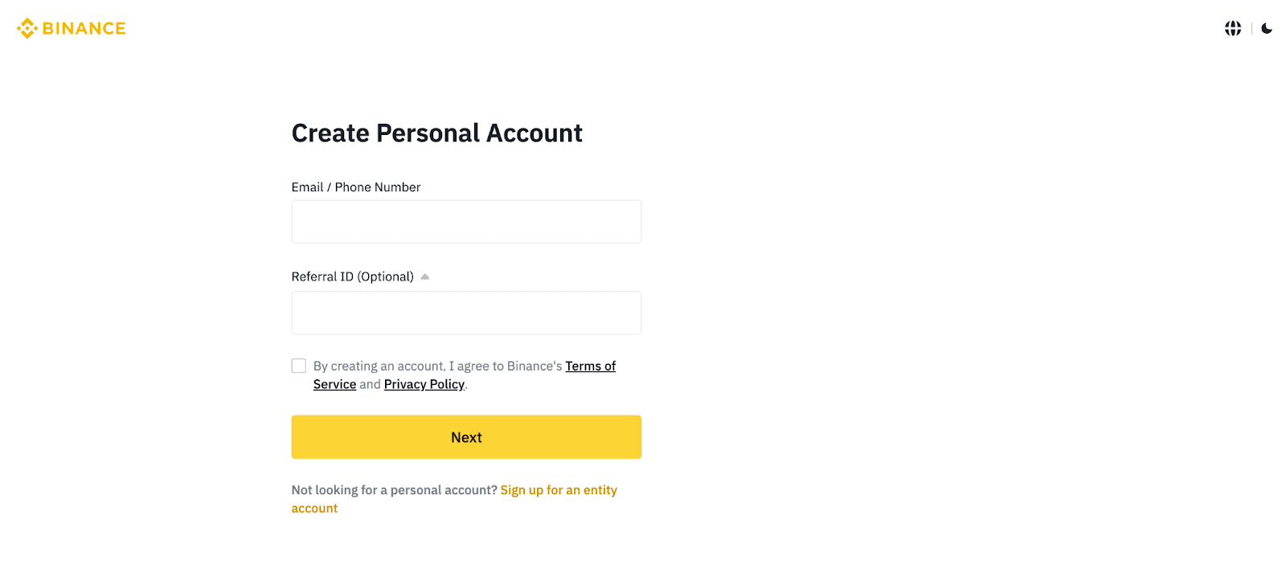The image size is (1286, 569).
Task: Enable the account creation agreement checkbox
Action: [298, 366]
